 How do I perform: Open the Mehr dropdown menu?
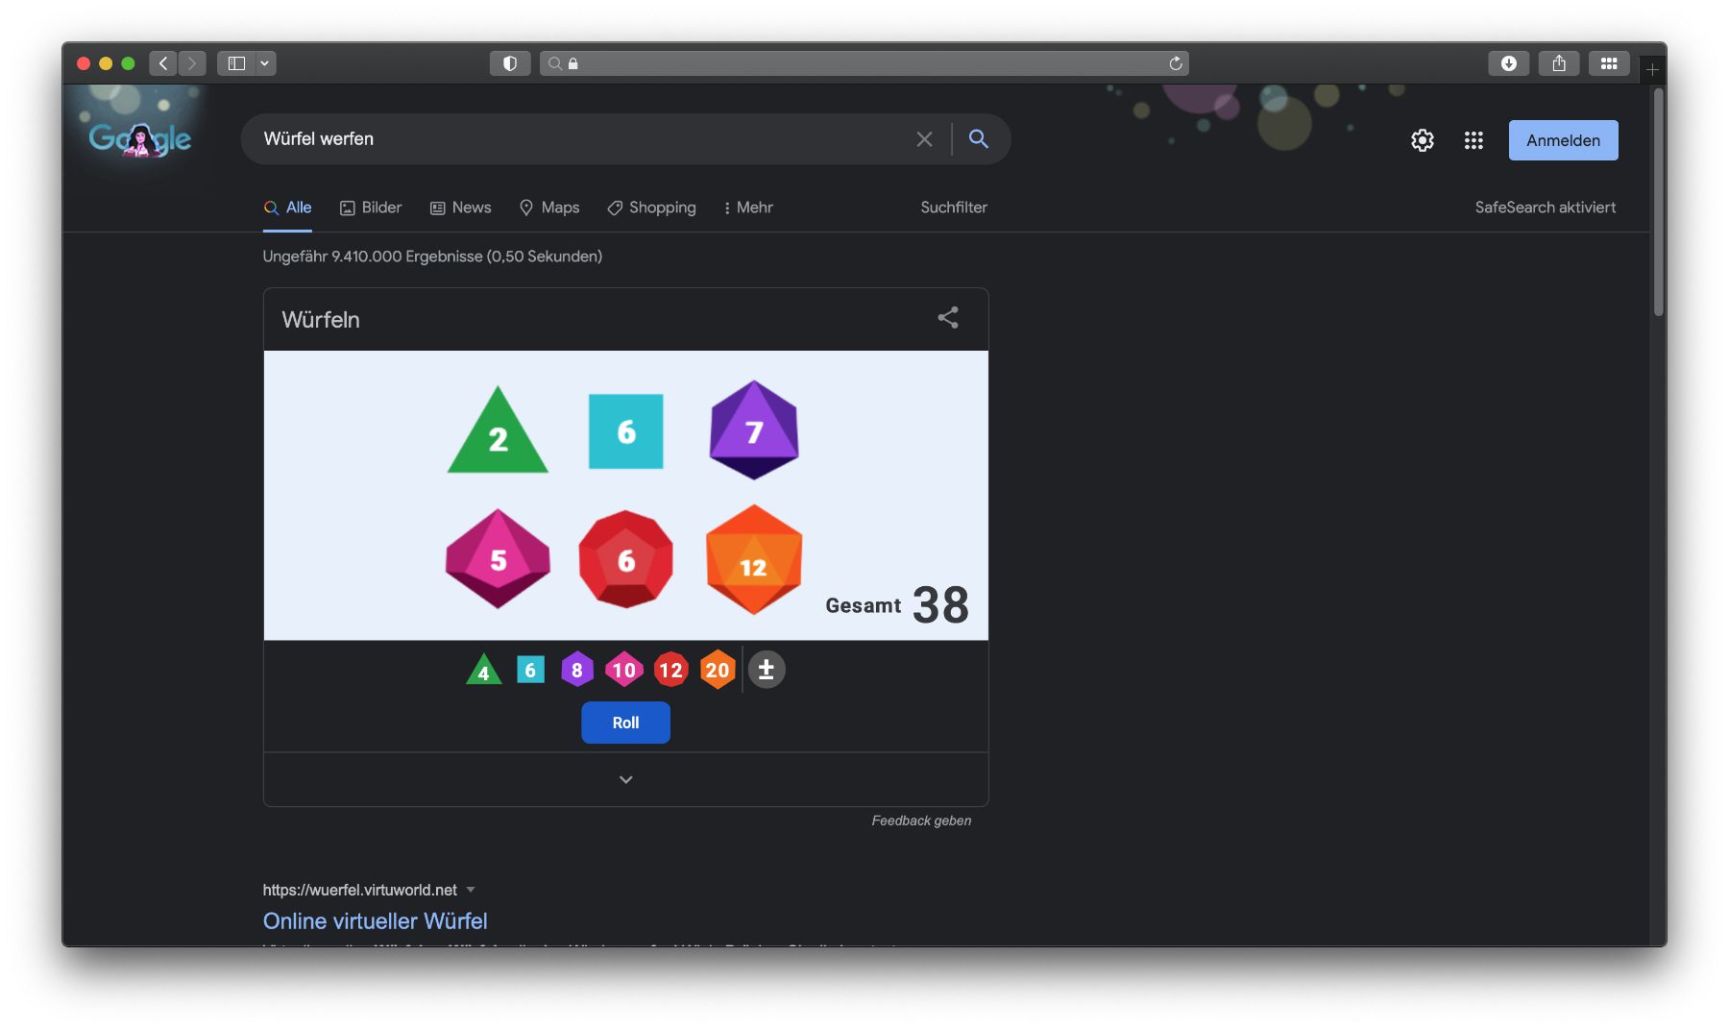point(748,208)
